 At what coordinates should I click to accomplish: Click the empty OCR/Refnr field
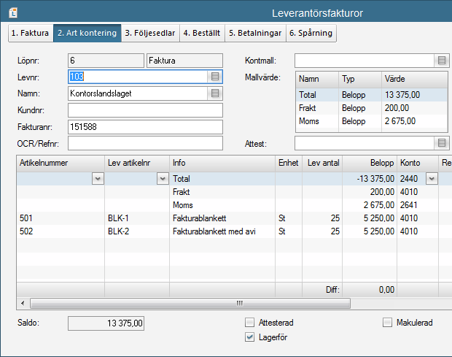[x=145, y=143]
